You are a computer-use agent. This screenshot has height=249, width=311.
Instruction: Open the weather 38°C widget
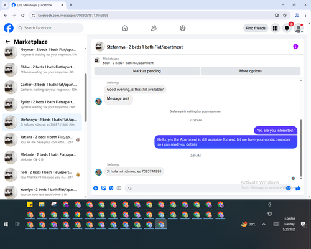coord(249,224)
